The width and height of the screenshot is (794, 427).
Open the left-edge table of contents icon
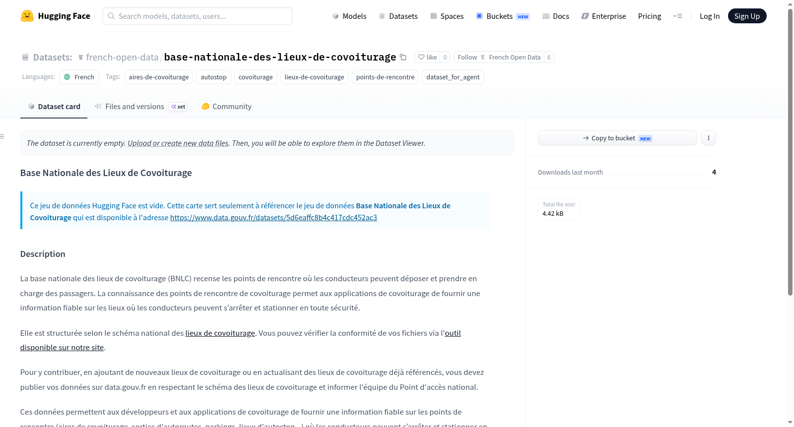pyautogui.click(x=2, y=136)
